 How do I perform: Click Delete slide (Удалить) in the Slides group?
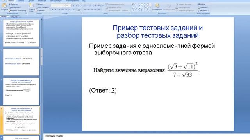coord(40,10)
